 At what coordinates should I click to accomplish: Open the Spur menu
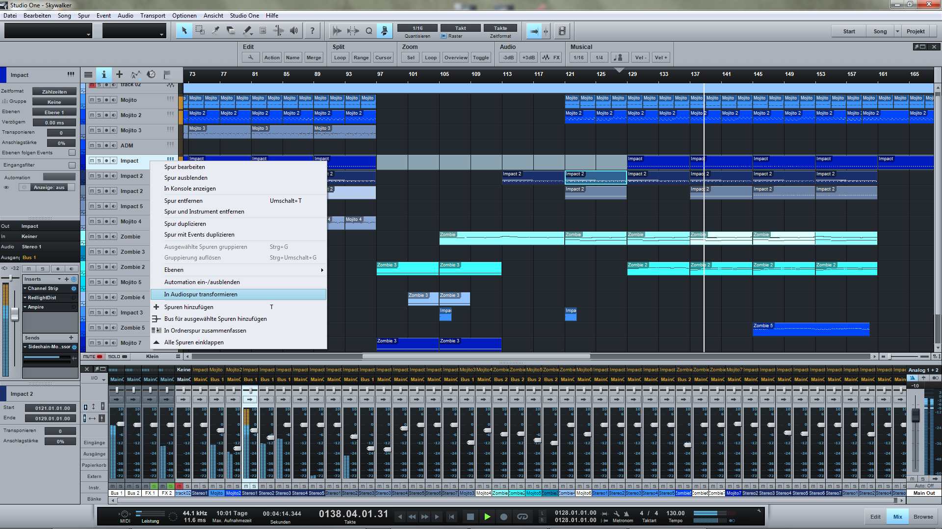point(84,15)
